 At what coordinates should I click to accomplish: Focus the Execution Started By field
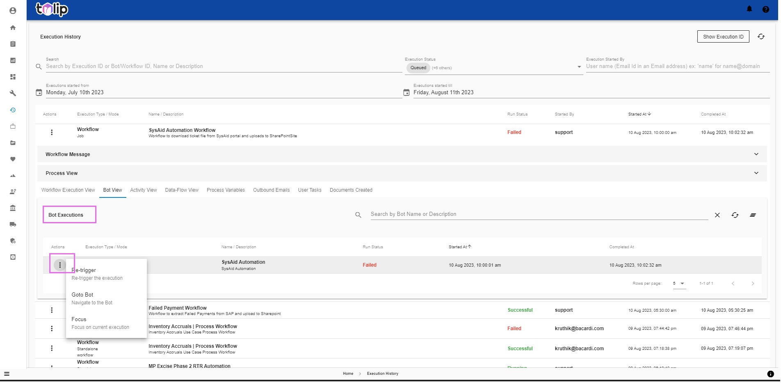pos(678,66)
